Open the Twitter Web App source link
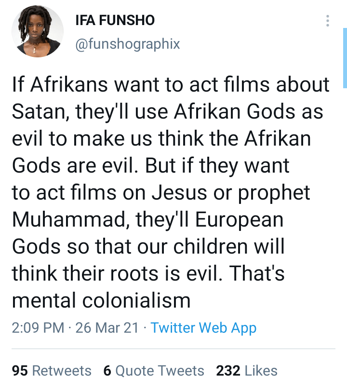The width and height of the screenshot is (347, 391). tap(203, 328)
